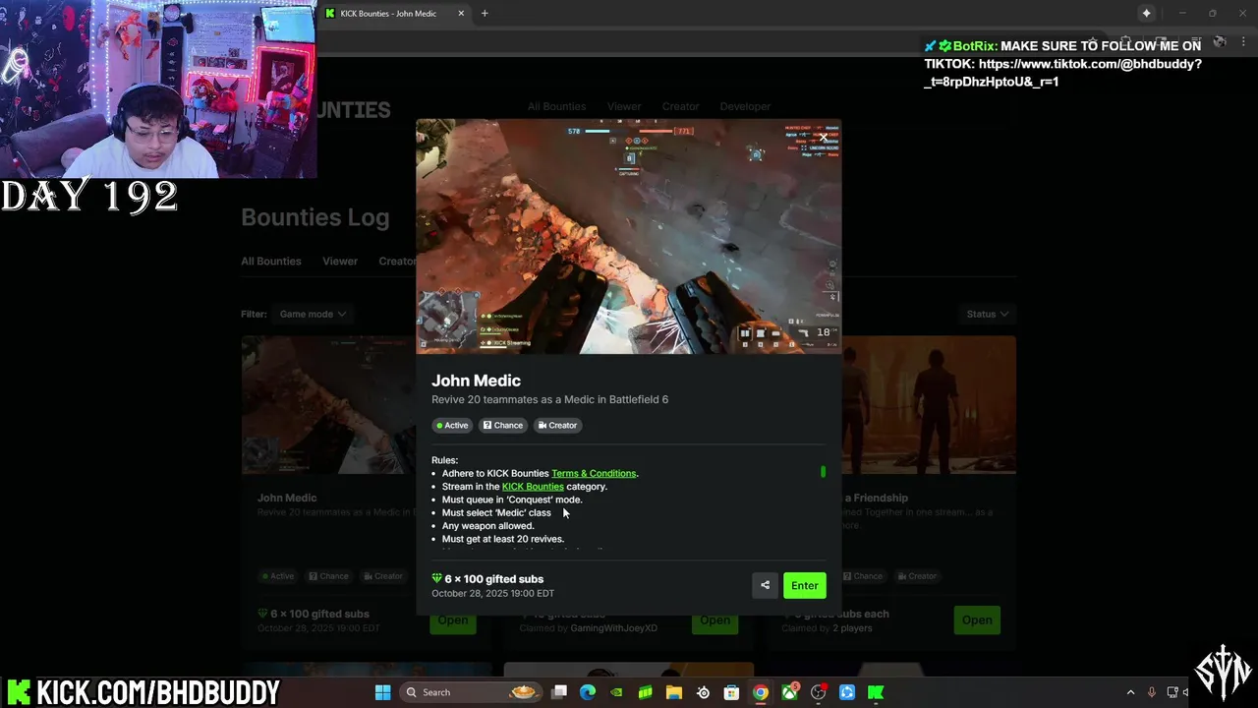
Task: Click Open button on John Medic background card
Action: click(x=453, y=619)
